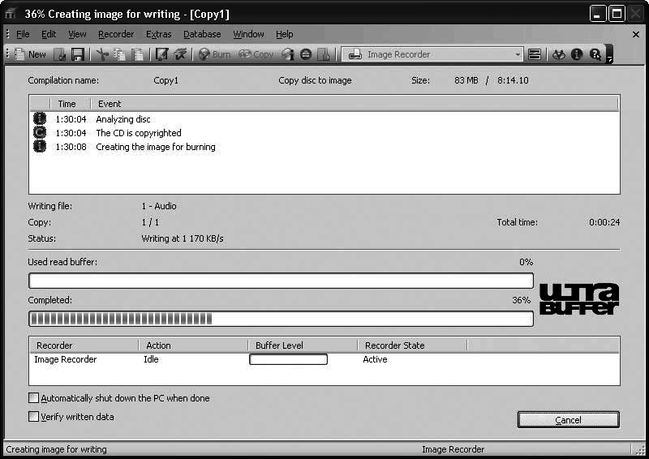Open the Extras menu
649x459 pixels.
(x=159, y=34)
